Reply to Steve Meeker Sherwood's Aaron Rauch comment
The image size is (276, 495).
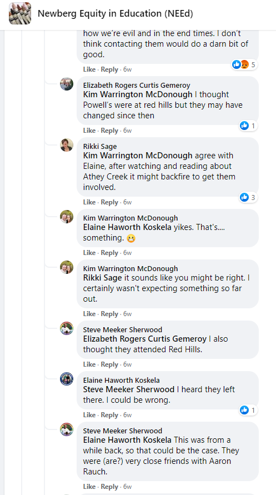click(109, 487)
